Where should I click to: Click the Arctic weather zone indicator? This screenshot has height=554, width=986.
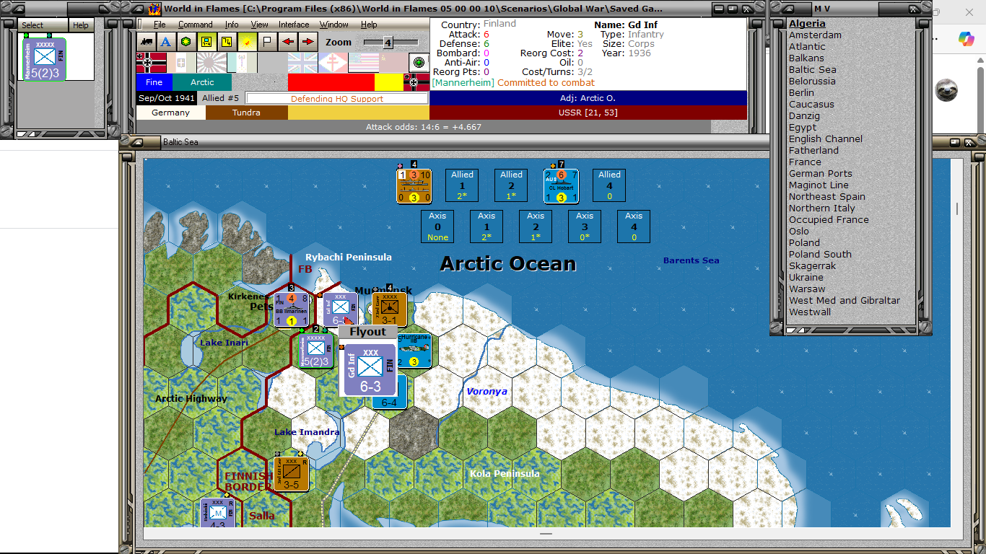202,82
